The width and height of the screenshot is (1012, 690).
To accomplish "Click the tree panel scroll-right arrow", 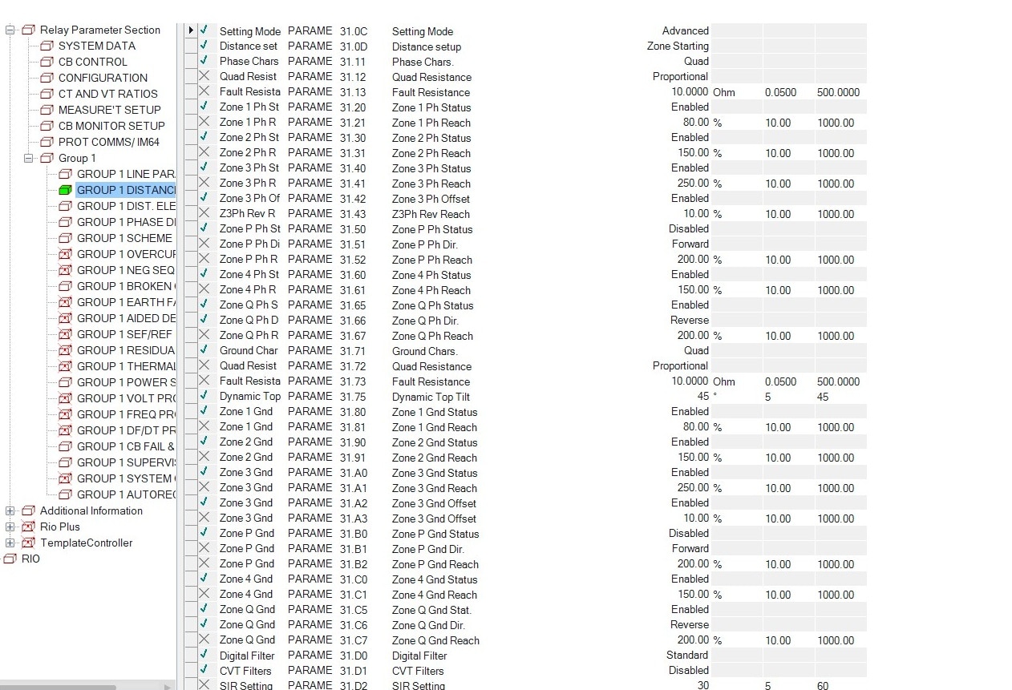I will [x=168, y=687].
